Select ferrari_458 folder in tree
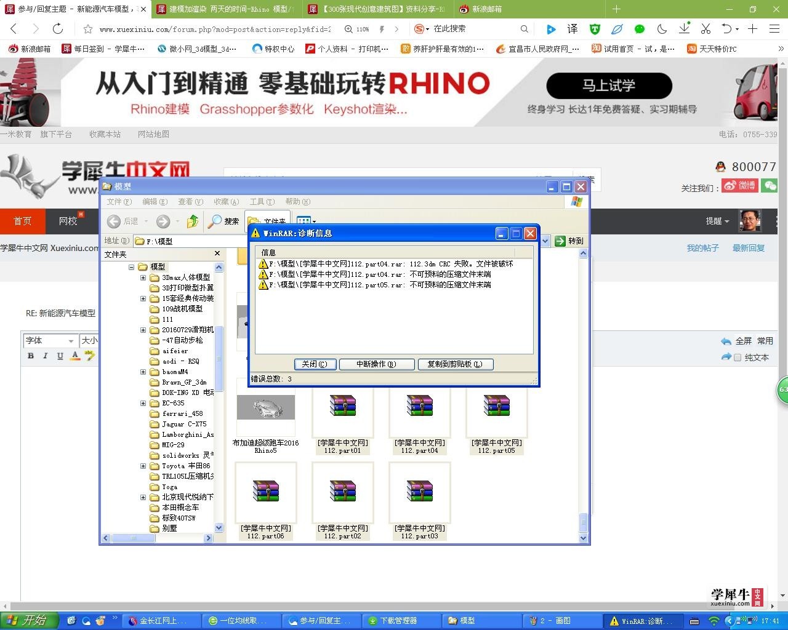 (182, 413)
